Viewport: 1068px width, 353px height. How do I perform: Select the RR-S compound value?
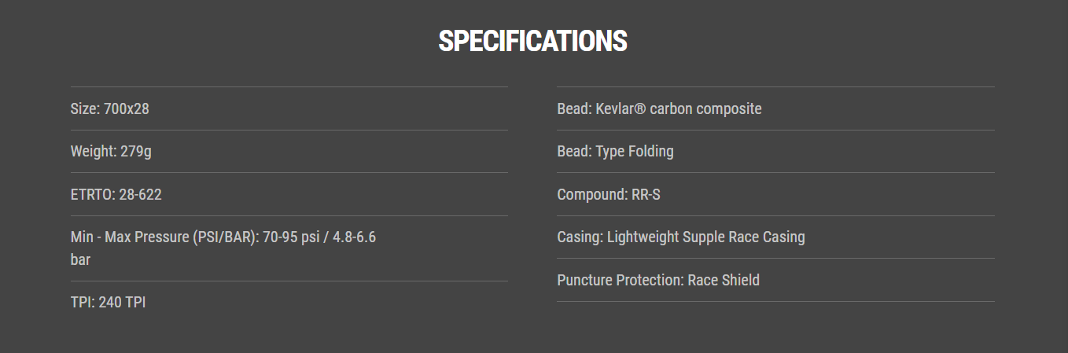[646, 194]
